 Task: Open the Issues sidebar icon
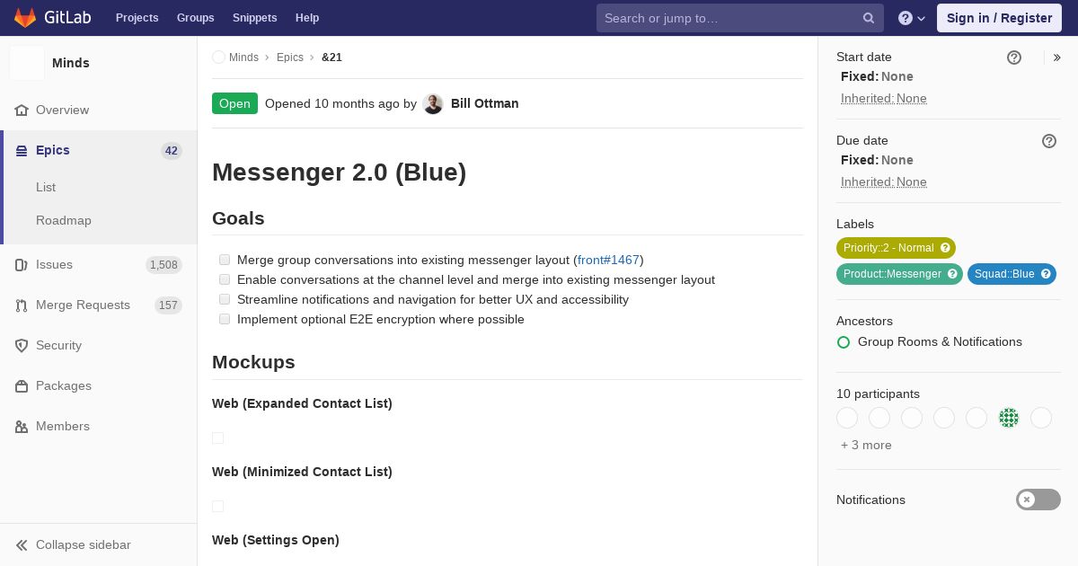[x=22, y=265]
